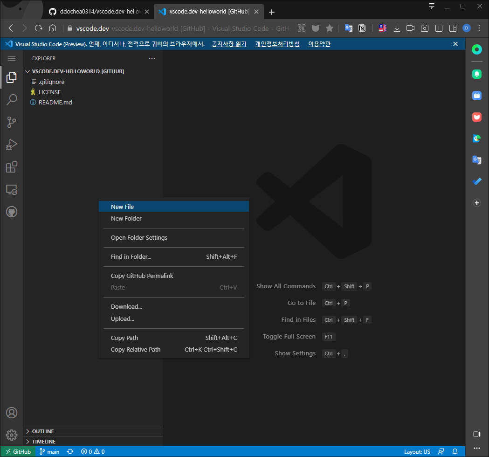Switch to the ddochea0314/vscode.dev-hello GitHub tab

coord(98,12)
